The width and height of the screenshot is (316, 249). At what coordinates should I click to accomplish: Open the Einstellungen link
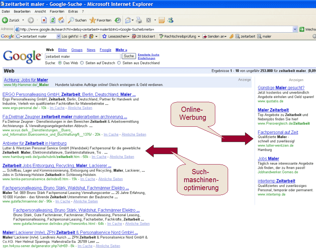point(146,58)
